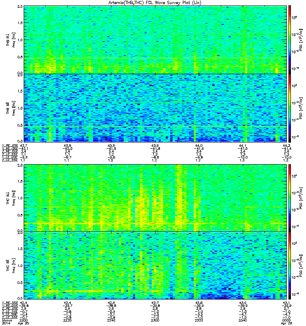This screenshot has width=306, height=326.
Task: Click the '2200' time axis label
Action: tap(23, 320)
